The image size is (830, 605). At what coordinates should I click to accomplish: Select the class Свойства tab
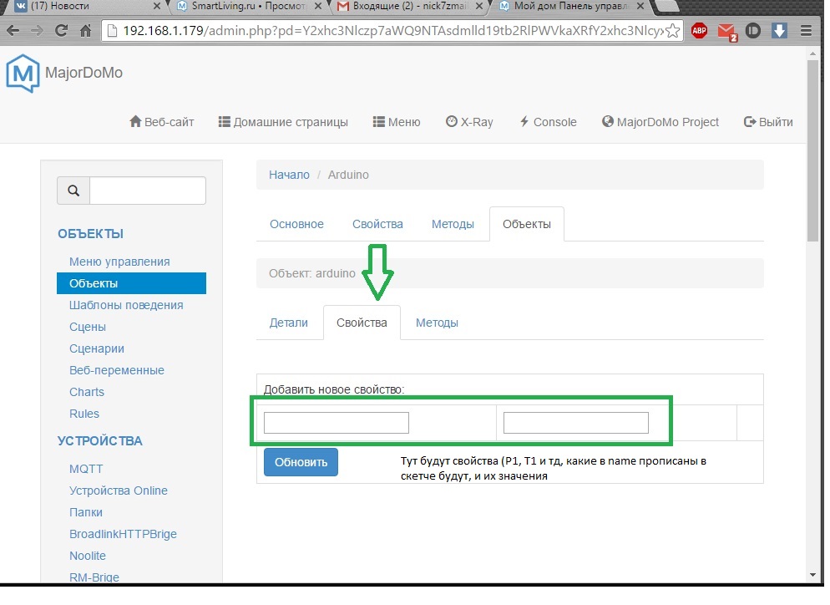377,224
